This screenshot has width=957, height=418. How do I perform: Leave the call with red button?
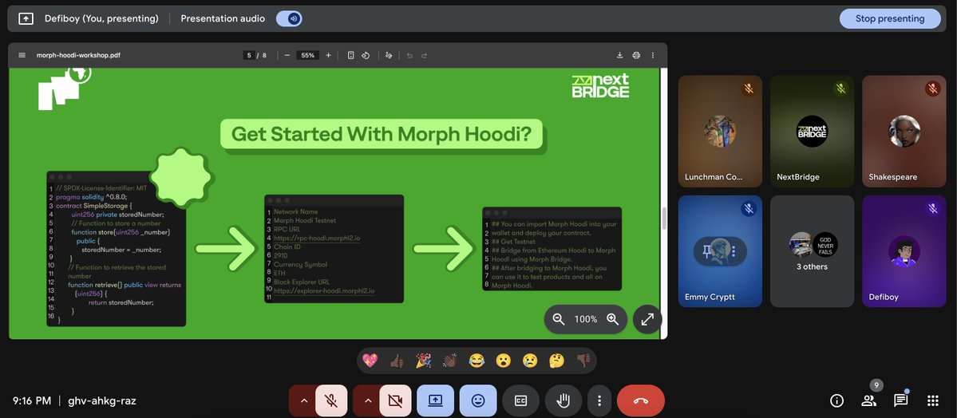tap(641, 401)
